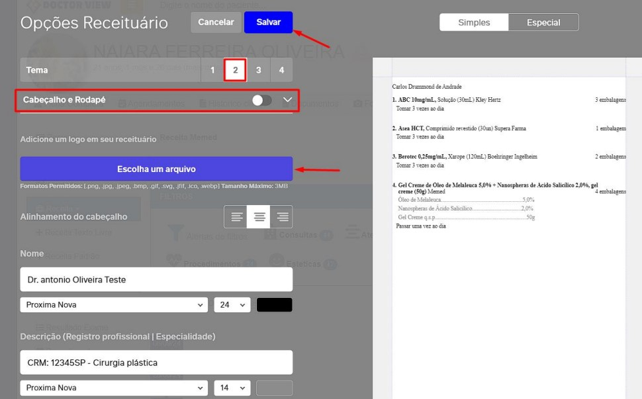The image size is (642, 399).
Task: Center the header alignment
Action: 259,216
